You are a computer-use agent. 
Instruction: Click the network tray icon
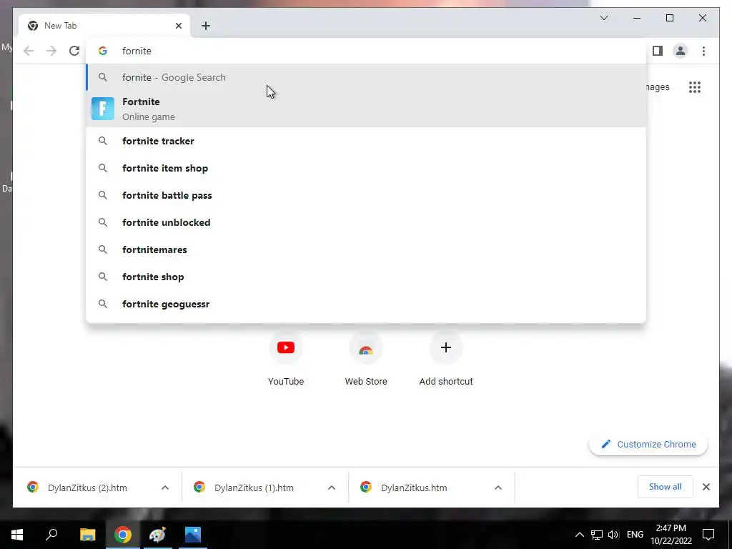tap(597, 535)
